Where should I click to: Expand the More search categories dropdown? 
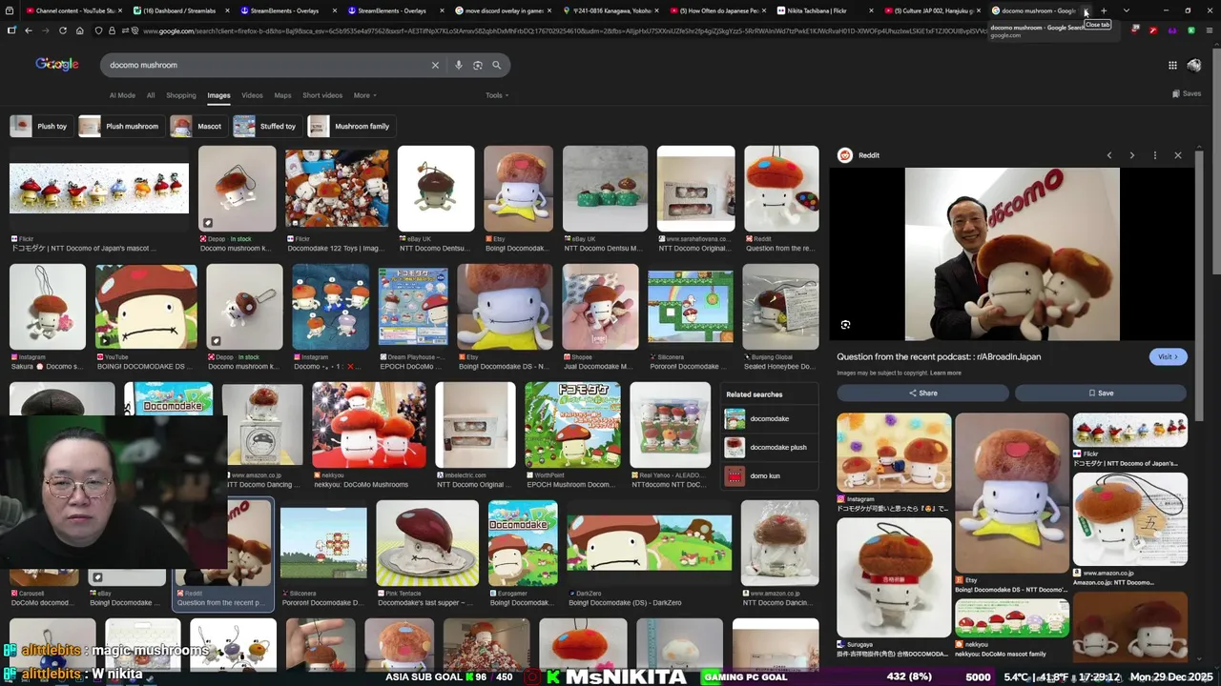[x=364, y=95]
